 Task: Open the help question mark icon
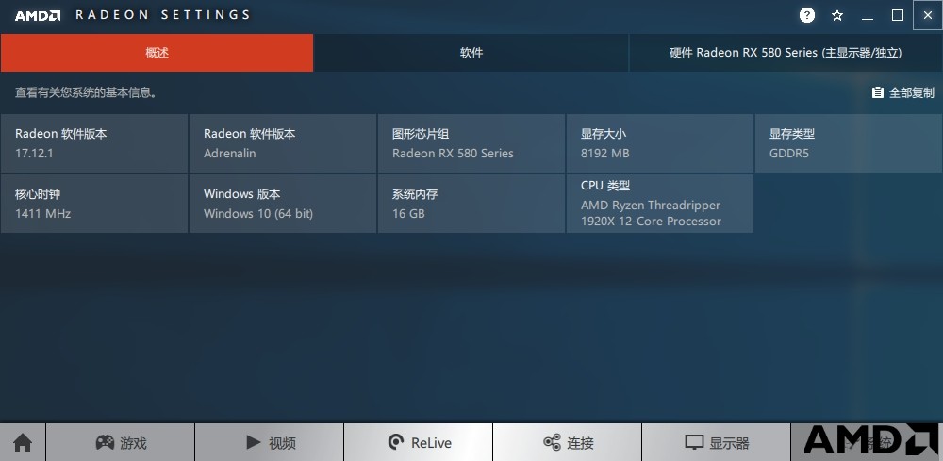click(x=806, y=16)
